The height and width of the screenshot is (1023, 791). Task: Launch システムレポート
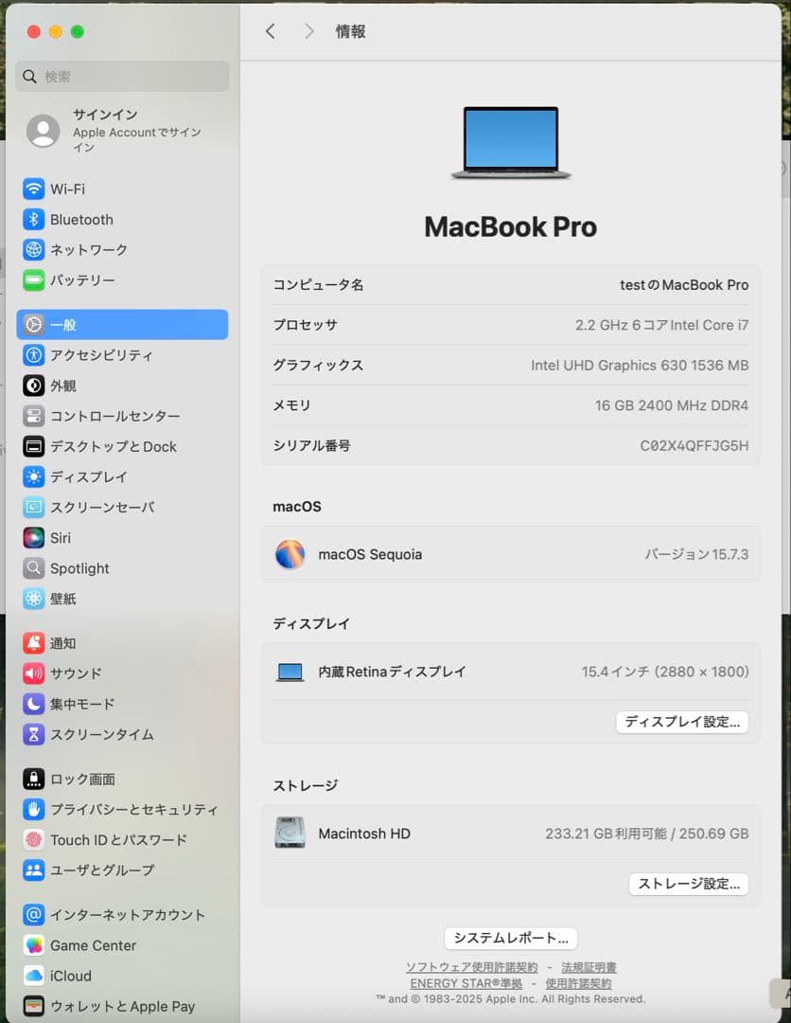(510, 938)
